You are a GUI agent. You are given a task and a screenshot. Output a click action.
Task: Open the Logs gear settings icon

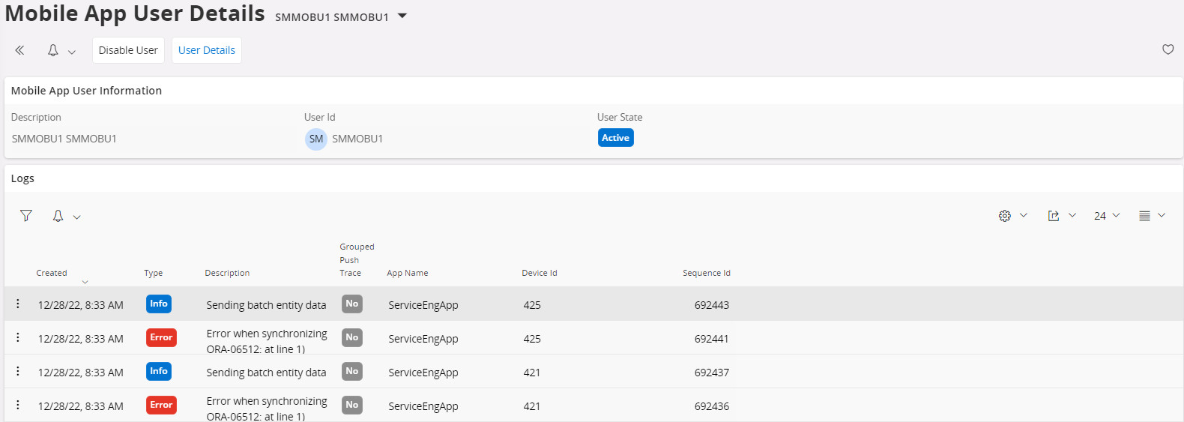[x=1005, y=216]
